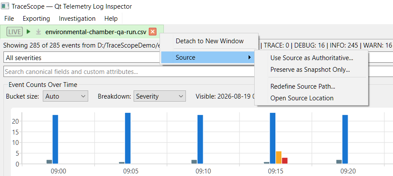Image resolution: width=393 pixels, height=176 pixels.
Task: Choose Detach to New Window
Action: 209,41
